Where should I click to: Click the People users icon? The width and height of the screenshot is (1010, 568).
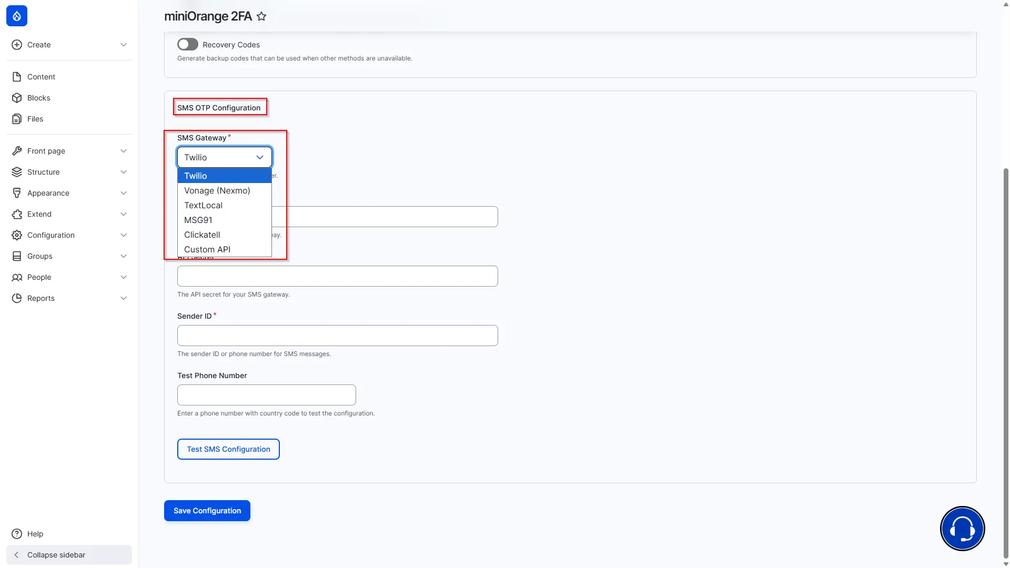pyautogui.click(x=17, y=277)
